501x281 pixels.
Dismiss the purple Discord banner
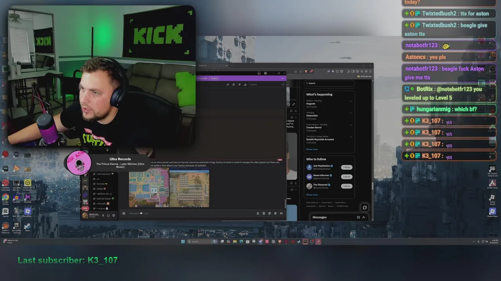283,78
